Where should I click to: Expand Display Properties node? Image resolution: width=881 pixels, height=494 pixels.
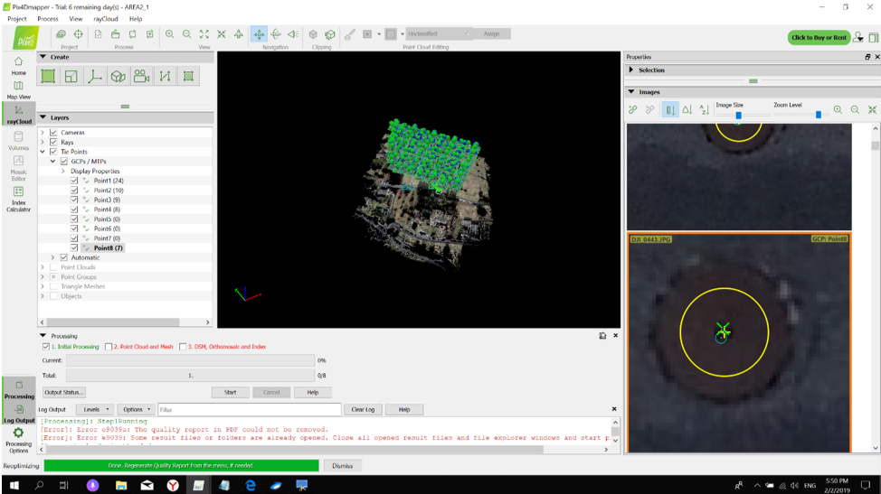(63, 171)
